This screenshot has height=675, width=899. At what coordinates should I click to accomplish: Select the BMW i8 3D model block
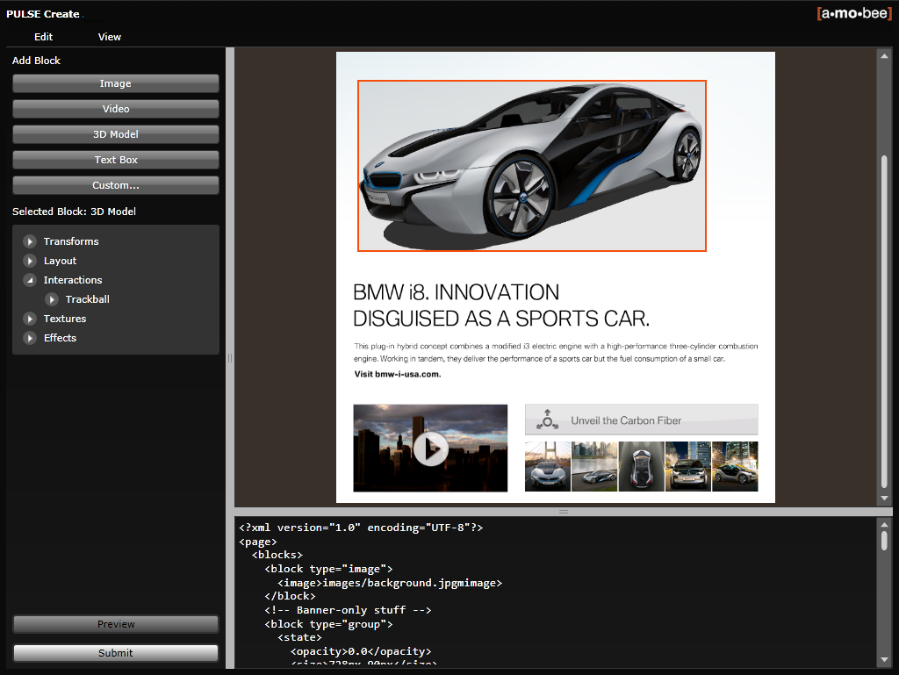click(531, 166)
